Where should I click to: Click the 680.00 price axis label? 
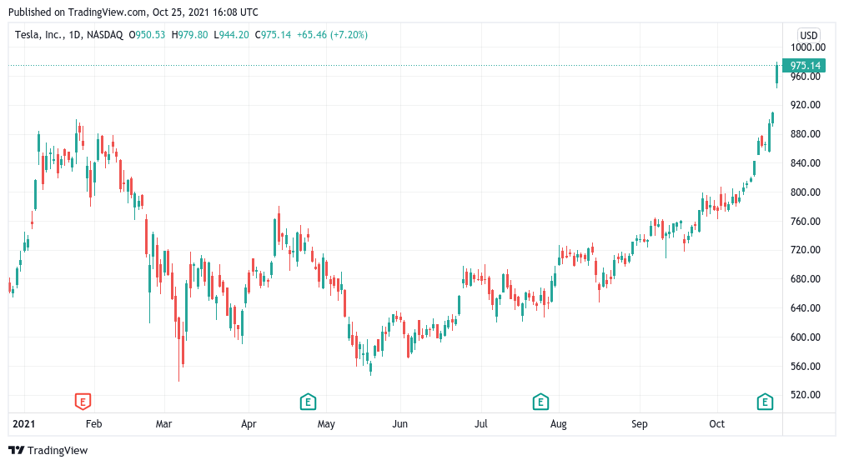(806, 279)
